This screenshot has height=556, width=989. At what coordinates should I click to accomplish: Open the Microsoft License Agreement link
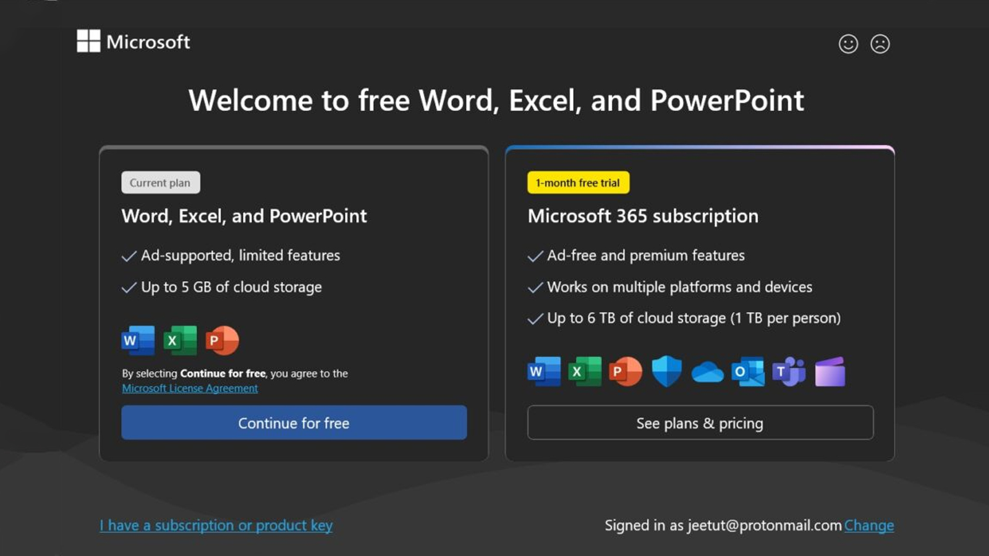190,389
